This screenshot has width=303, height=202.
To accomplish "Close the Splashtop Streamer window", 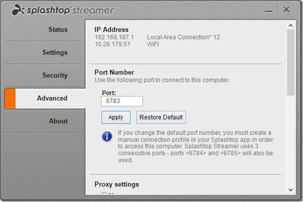I will click(286, 10).
